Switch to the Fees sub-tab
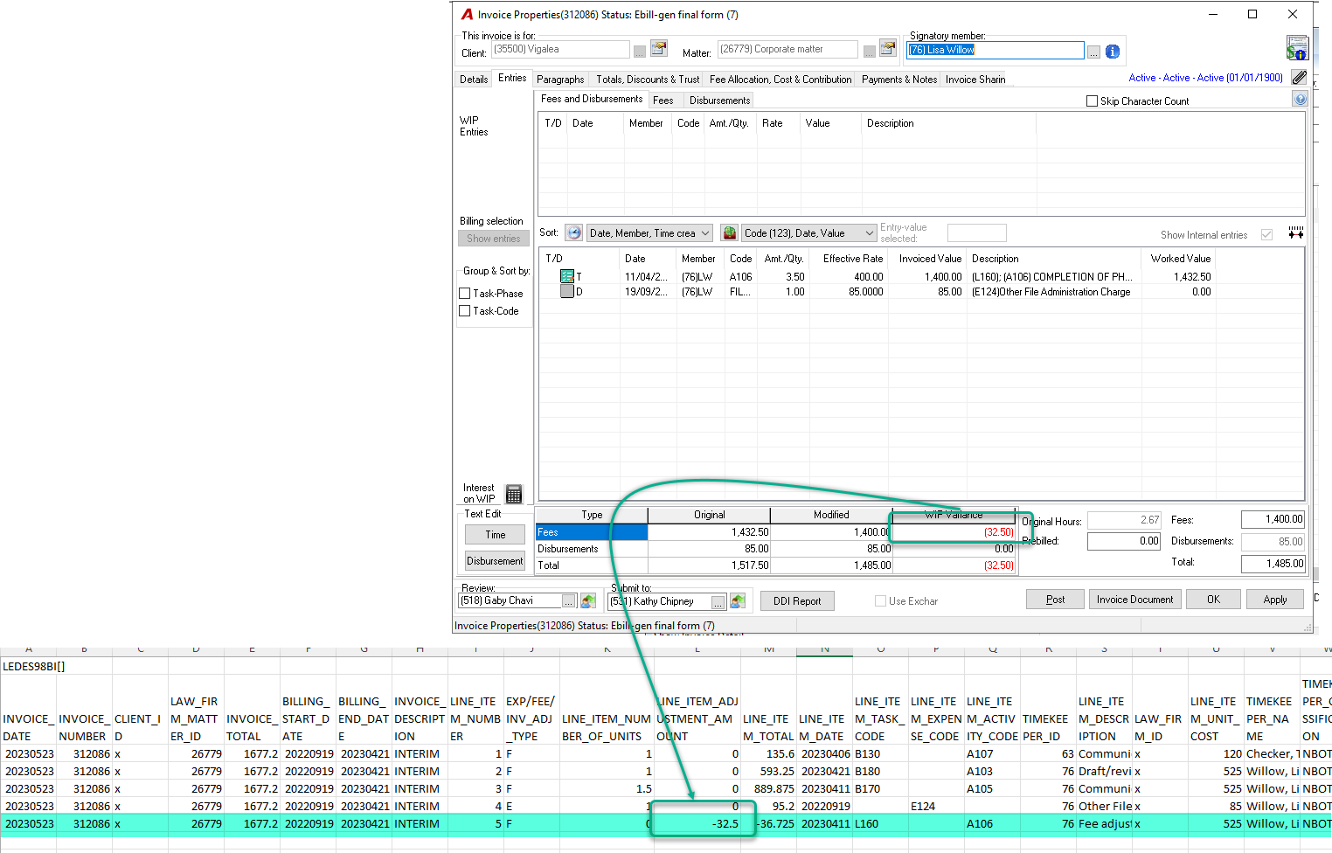The height and width of the screenshot is (853, 1332). coord(663,101)
